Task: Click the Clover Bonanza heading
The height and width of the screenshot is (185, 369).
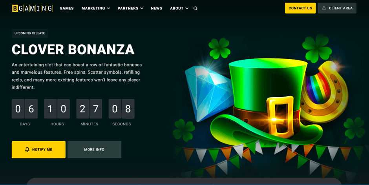Action: (x=73, y=49)
